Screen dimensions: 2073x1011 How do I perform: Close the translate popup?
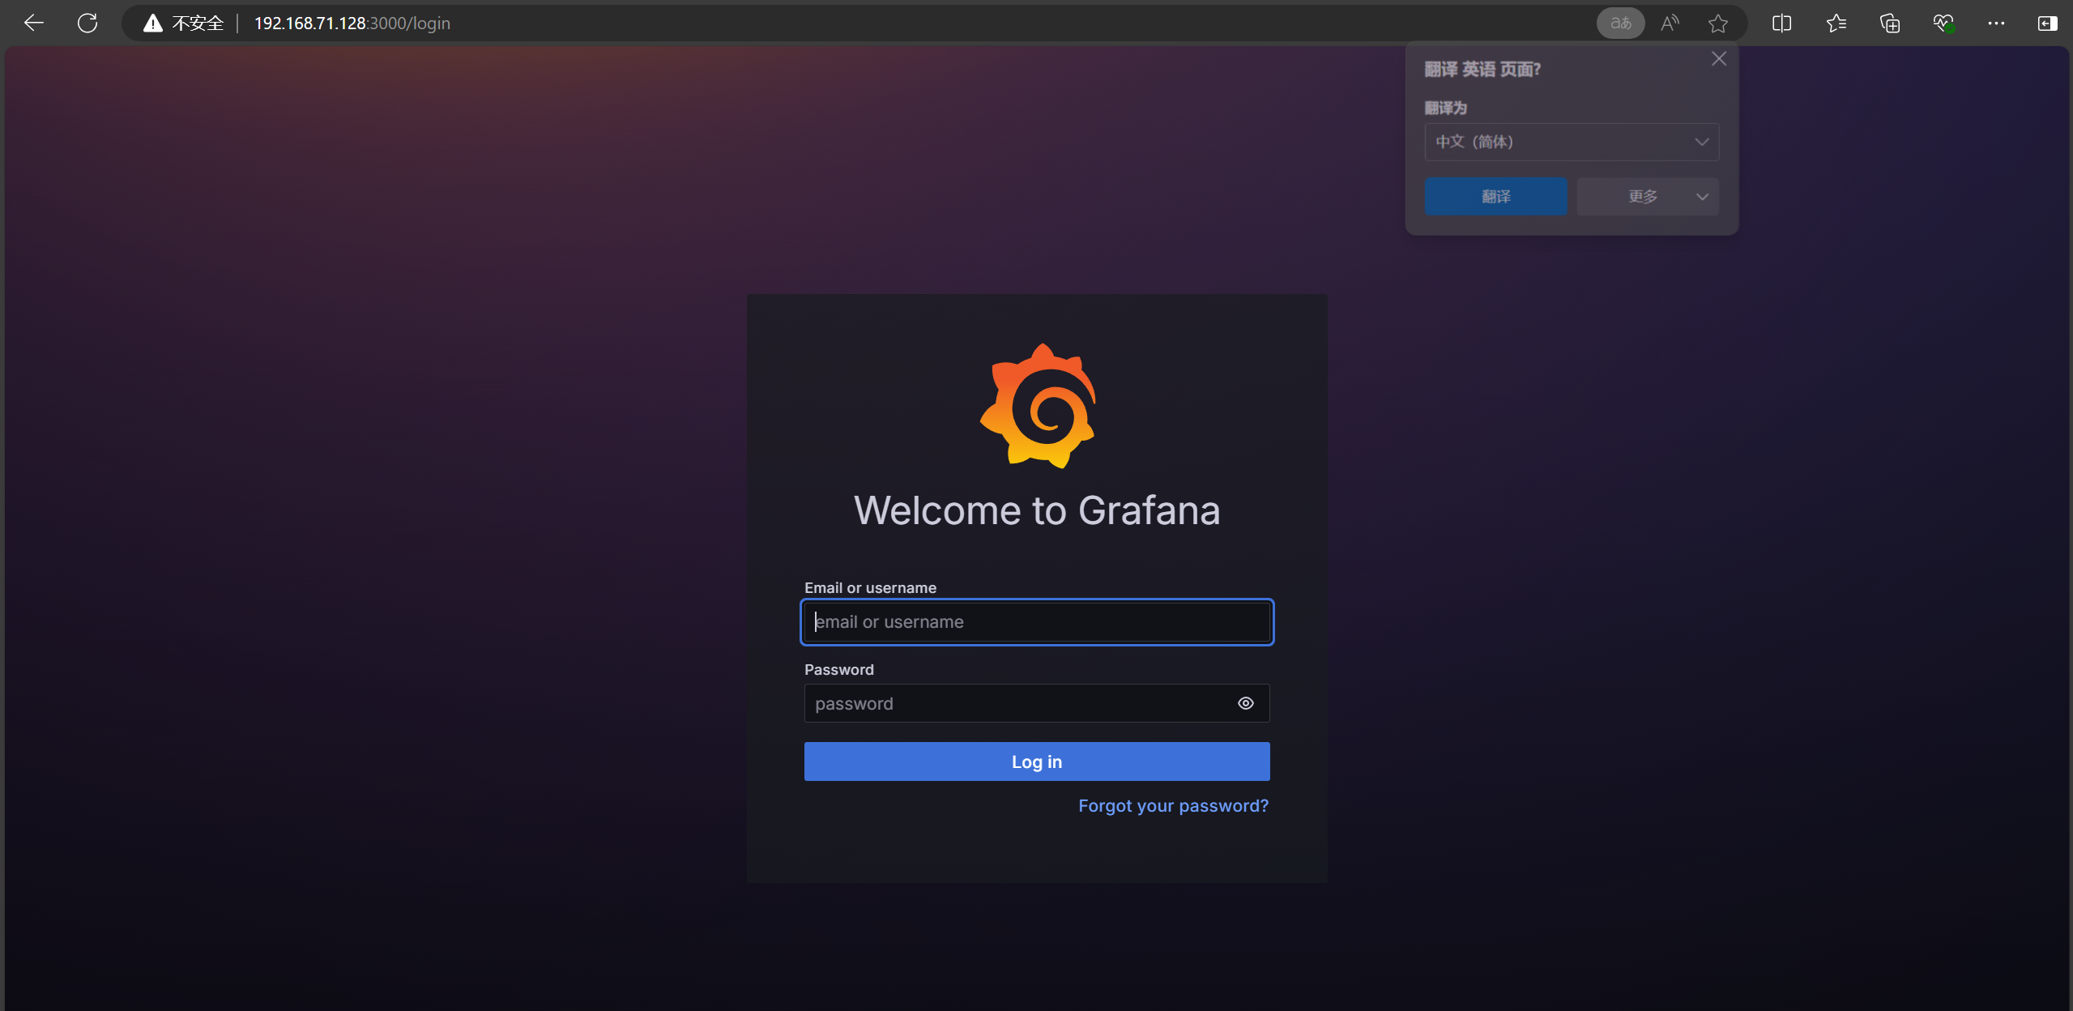(x=1718, y=59)
